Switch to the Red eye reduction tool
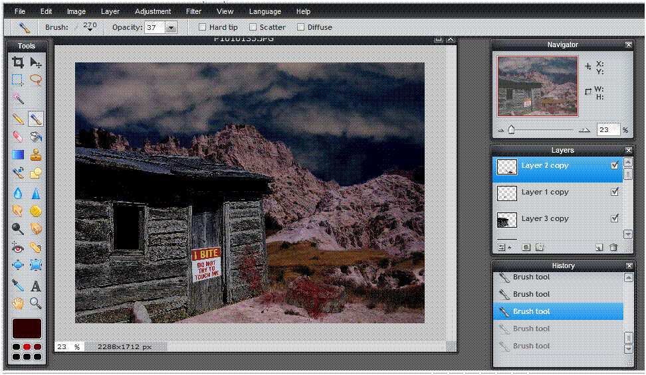Viewport: 646px width, 375px height. tap(18, 248)
